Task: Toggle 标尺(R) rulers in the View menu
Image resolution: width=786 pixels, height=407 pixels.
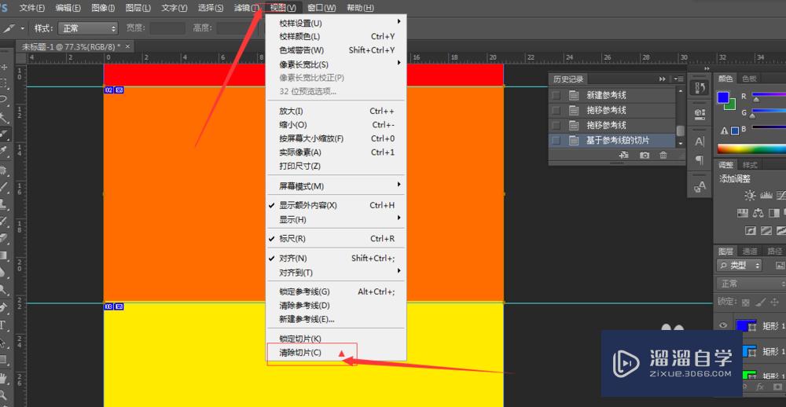Action: click(x=336, y=239)
